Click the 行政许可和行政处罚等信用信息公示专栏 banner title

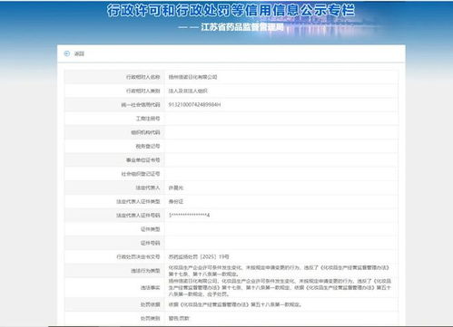pyautogui.click(x=231, y=11)
